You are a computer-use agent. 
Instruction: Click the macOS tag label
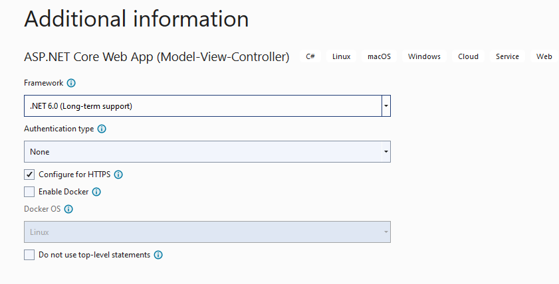point(379,57)
